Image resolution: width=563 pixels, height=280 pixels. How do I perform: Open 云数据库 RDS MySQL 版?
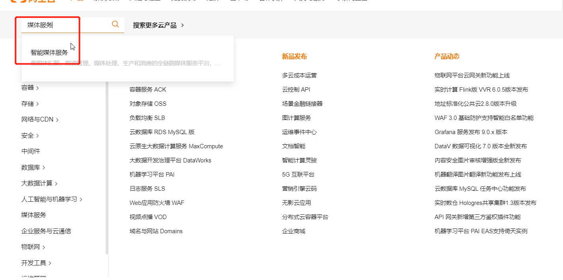pos(162,132)
